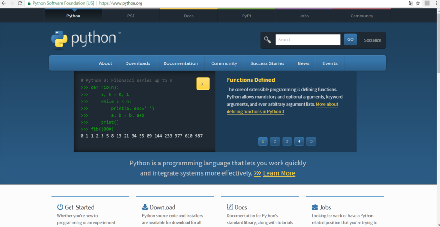Click the Fibonacci output number line
This screenshot has height=227, width=440.
coord(141,136)
